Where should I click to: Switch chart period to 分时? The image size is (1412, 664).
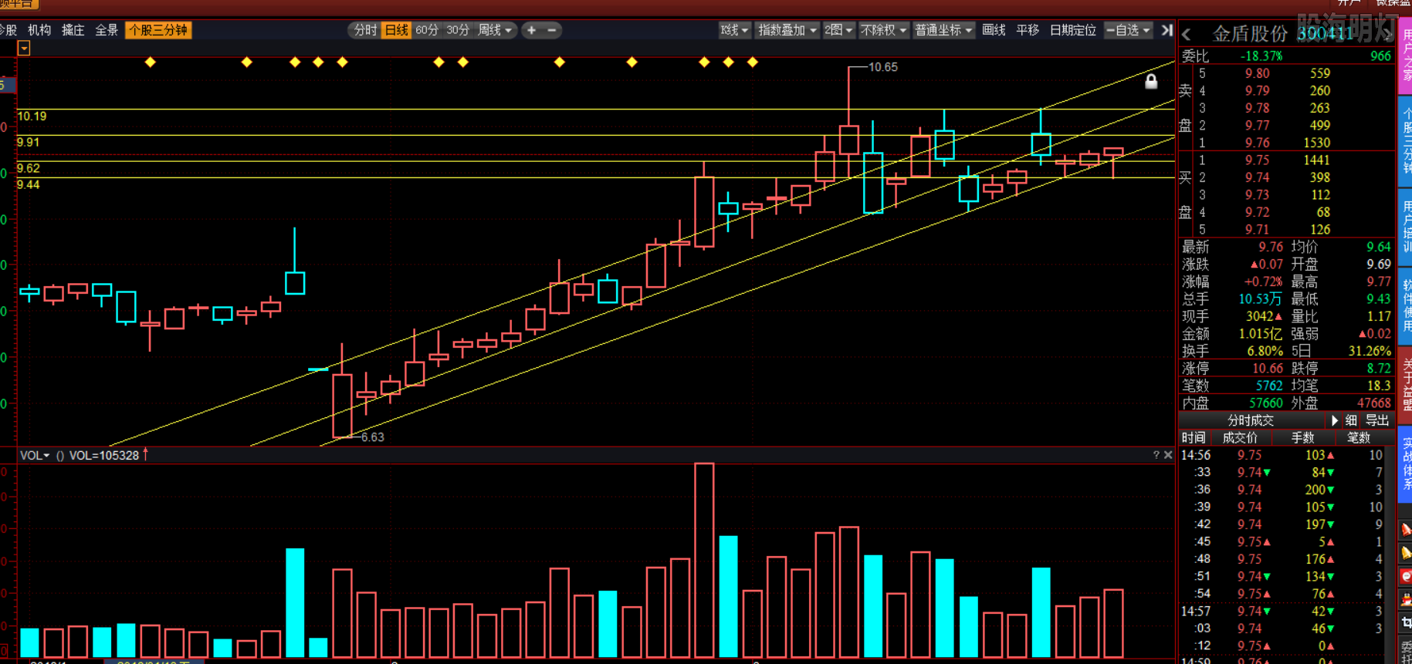click(365, 30)
